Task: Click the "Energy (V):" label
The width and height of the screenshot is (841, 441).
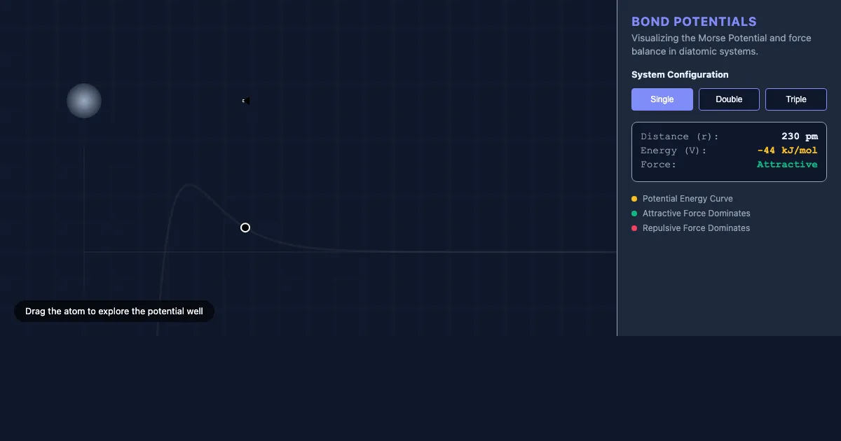Action: tap(674, 150)
